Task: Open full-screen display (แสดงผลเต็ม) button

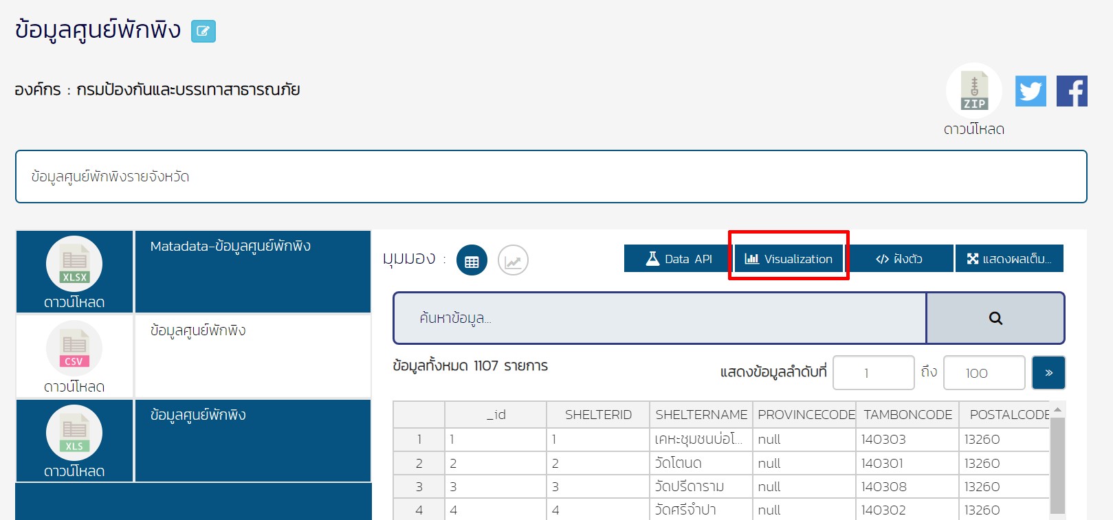Action: [1009, 258]
